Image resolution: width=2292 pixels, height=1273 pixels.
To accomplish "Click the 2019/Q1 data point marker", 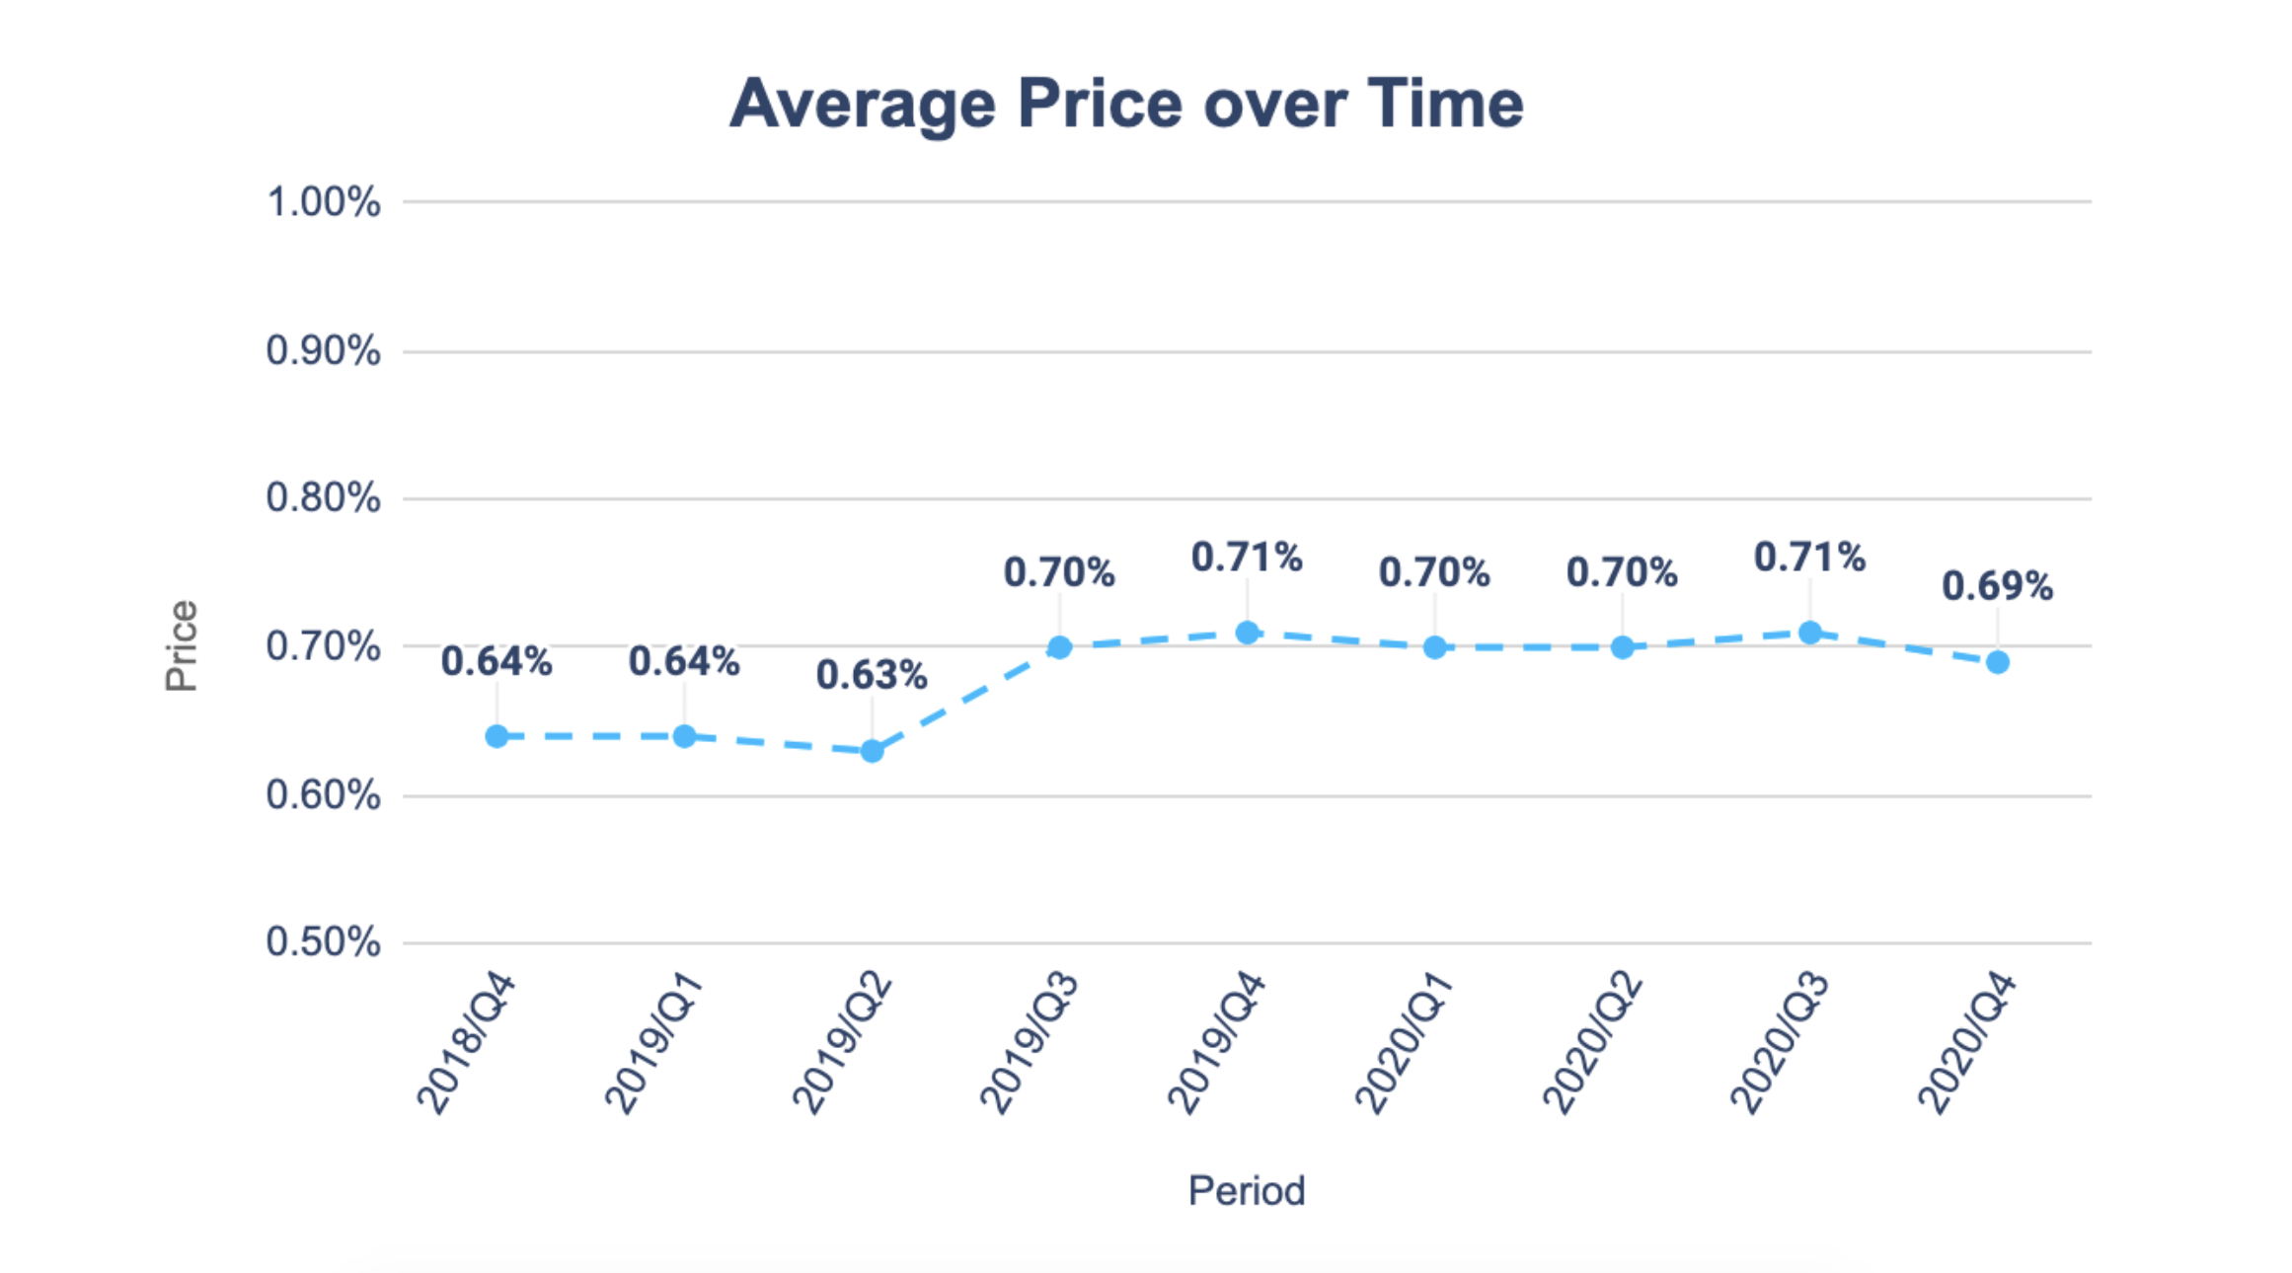I will coord(684,736).
